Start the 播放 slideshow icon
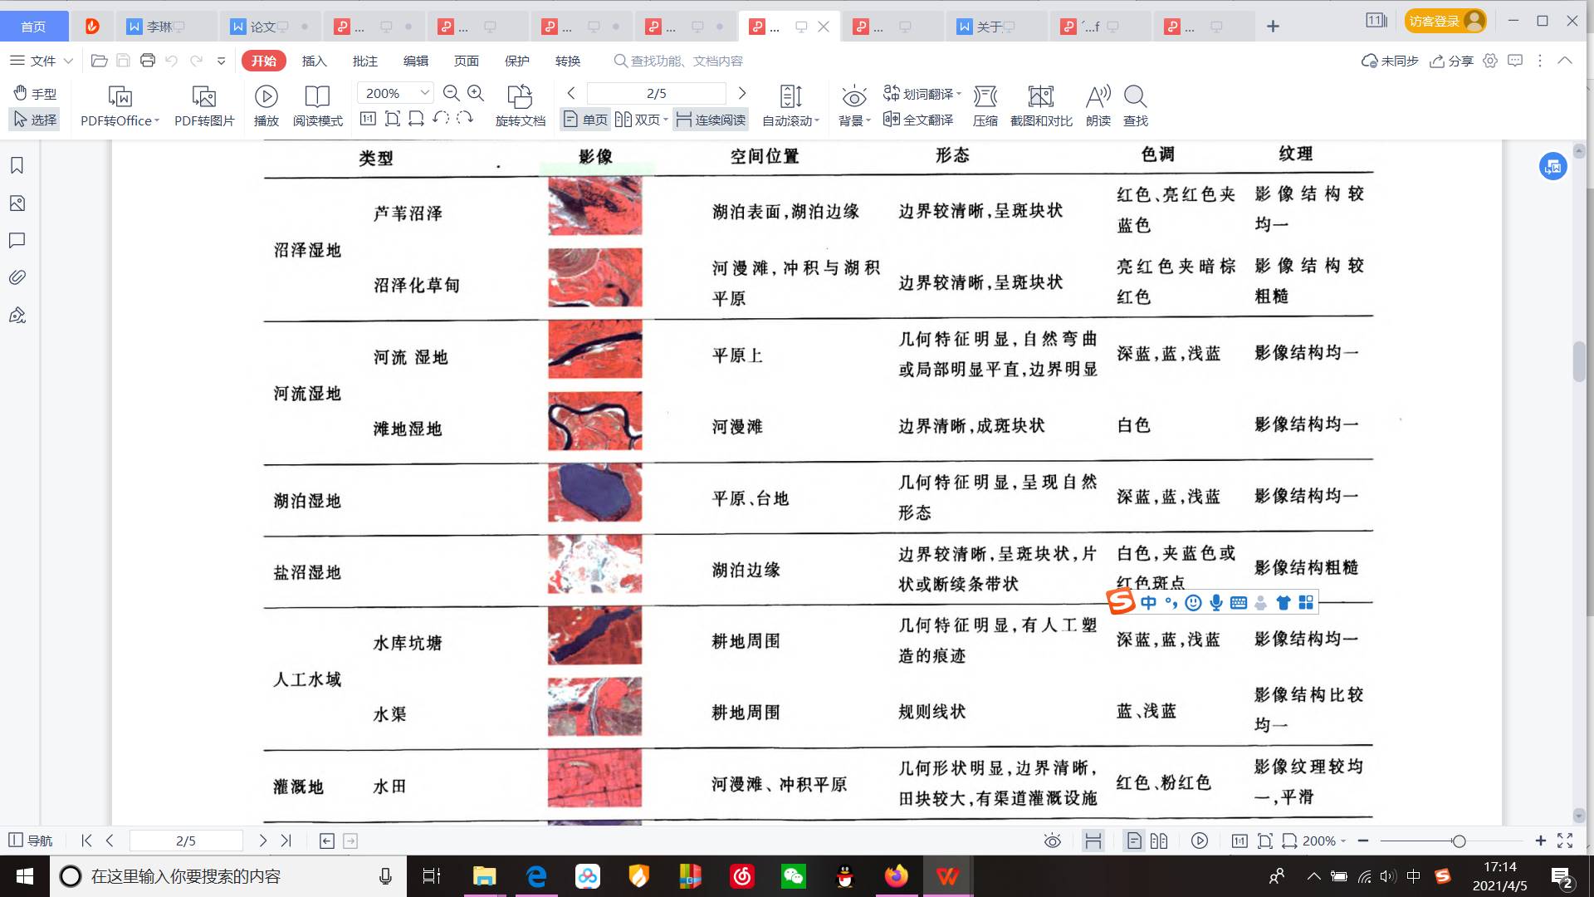Screen dimensions: 1594x897 tap(266, 97)
